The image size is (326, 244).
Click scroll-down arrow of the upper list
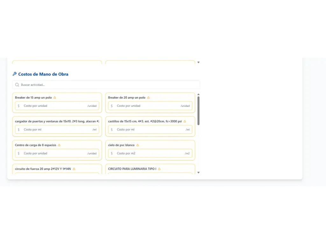pyautogui.click(x=198, y=62)
